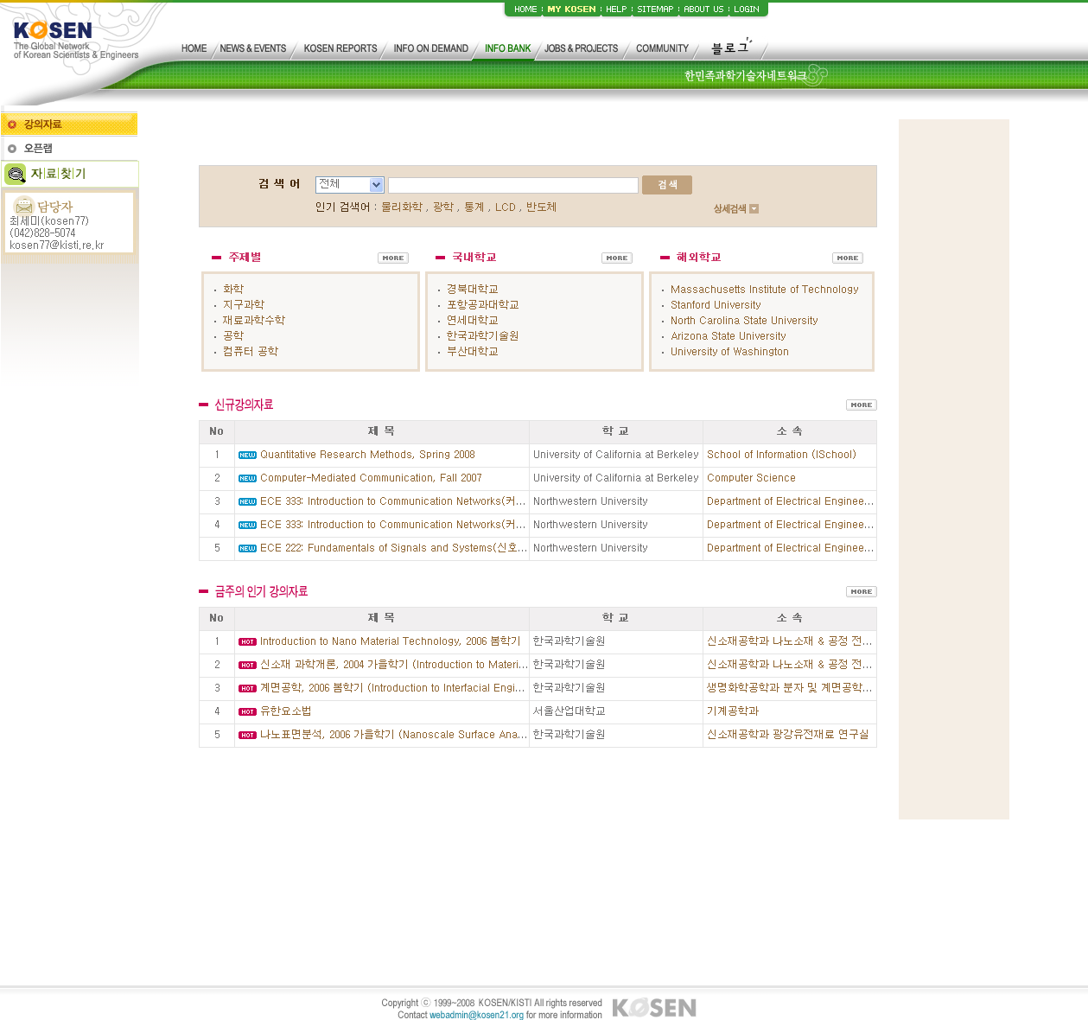
Task: Select the INFO BANK menu
Action: point(508,48)
